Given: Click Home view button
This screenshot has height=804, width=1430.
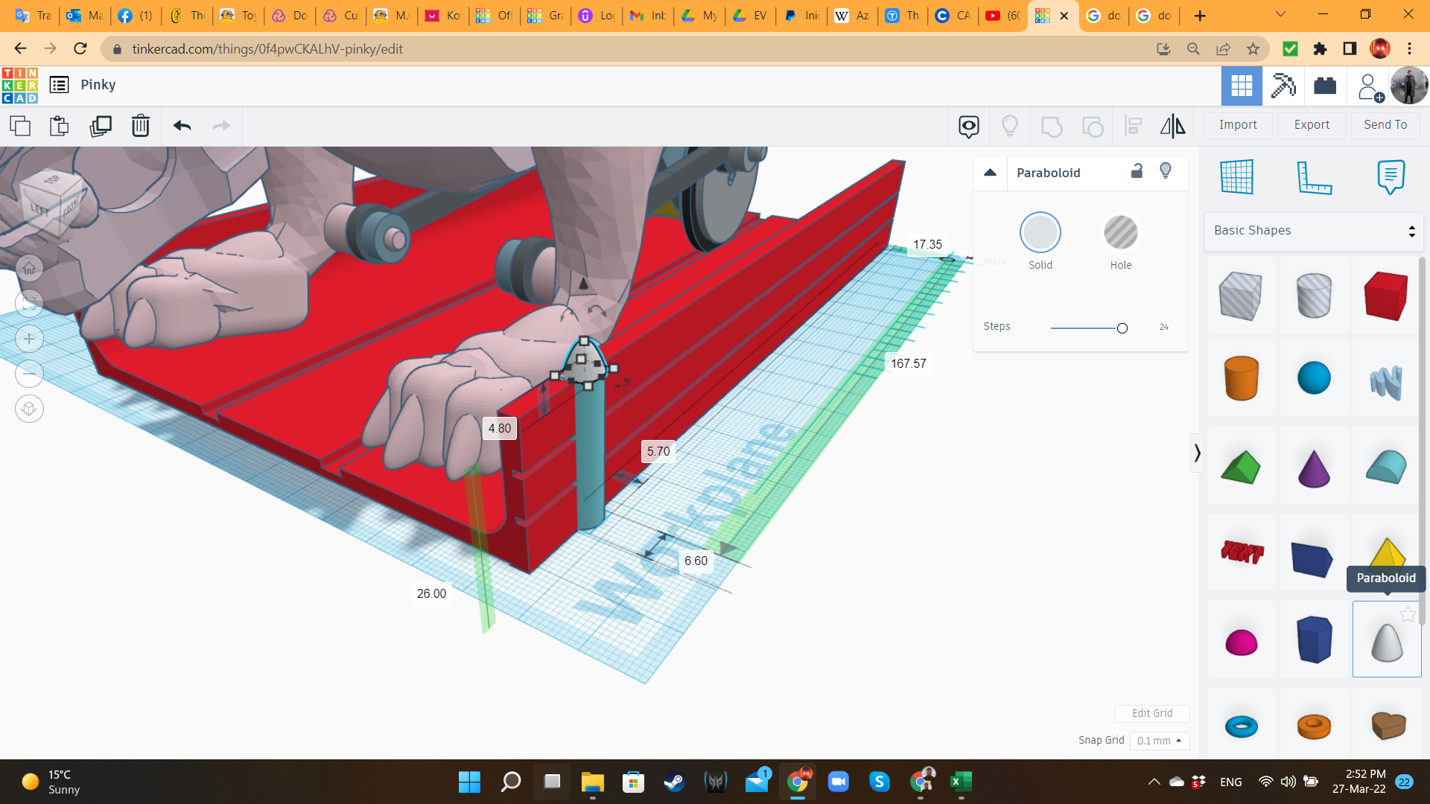Looking at the screenshot, I should (x=29, y=268).
